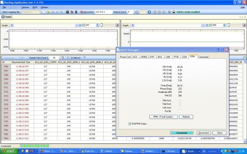
Task: Click the Graph button on the left graph panel
Action: coord(5,25)
